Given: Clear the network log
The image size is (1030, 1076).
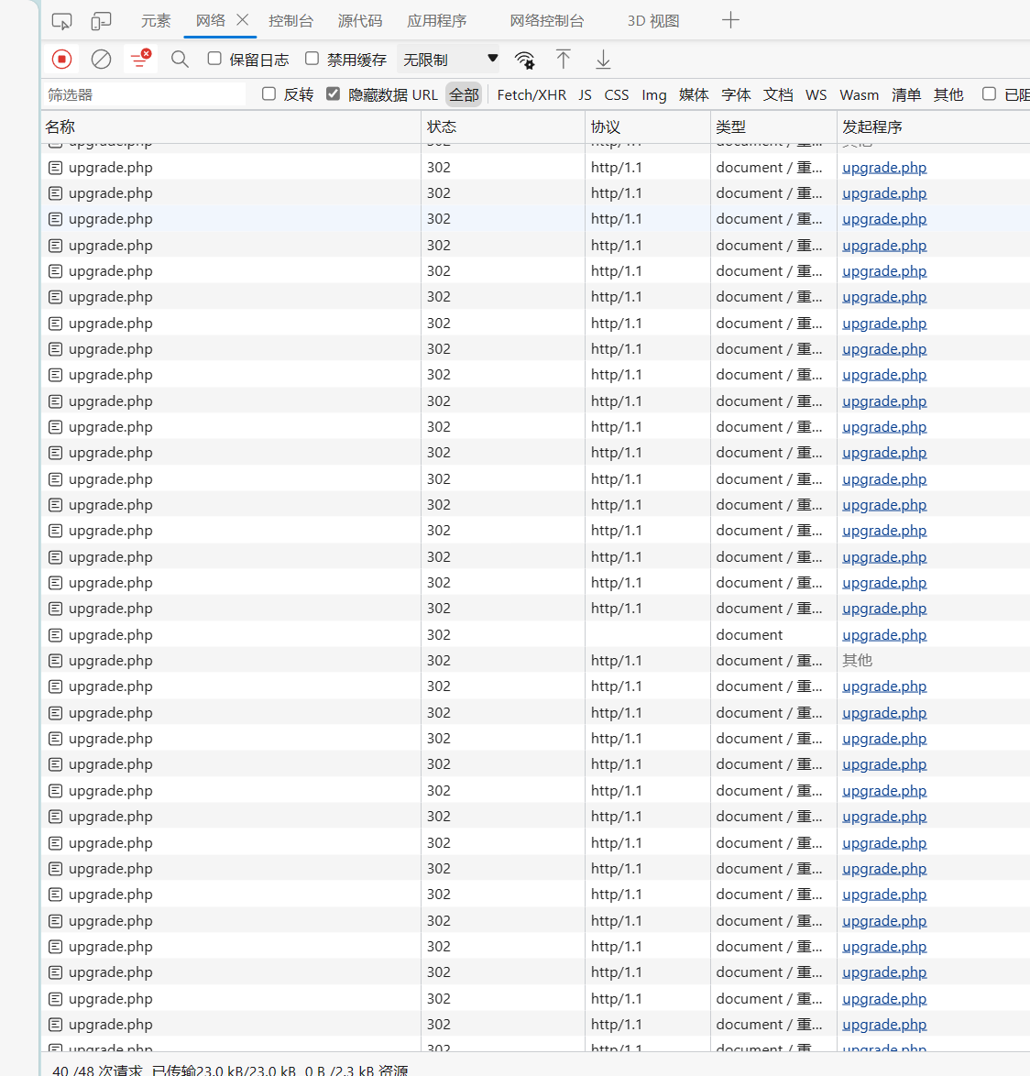Looking at the screenshot, I should click(x=101, y=60).
